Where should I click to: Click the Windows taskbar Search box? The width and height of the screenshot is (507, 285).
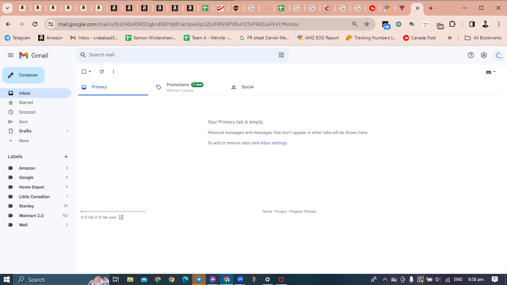click(62, 279)
